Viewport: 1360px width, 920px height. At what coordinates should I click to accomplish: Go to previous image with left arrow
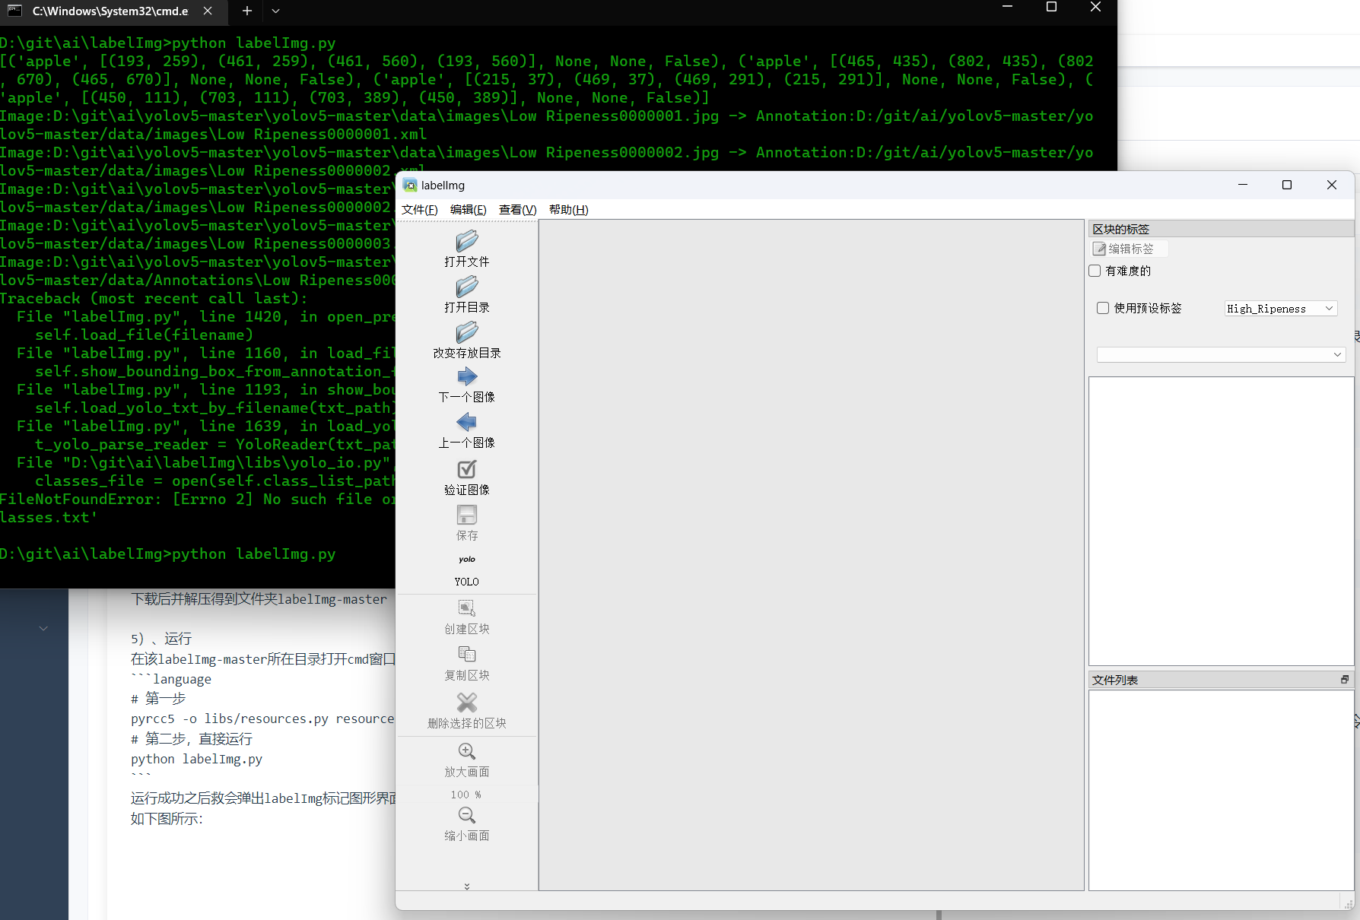coord(466,423)
